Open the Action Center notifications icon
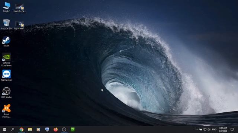The height and width of the screenshot is (133, 238). coord(232,130)
